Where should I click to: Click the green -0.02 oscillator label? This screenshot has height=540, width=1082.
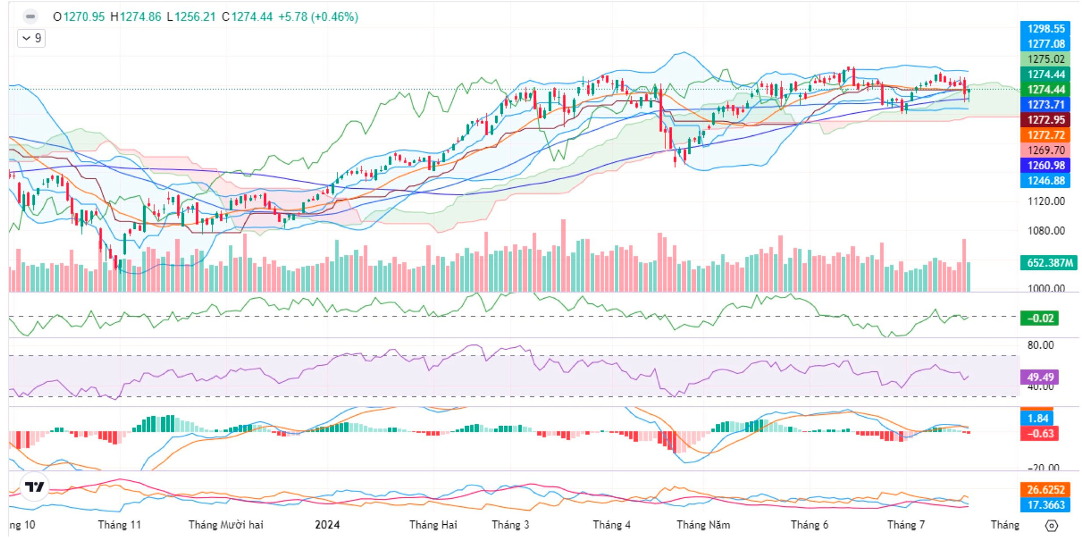(x=1040, y=318)
